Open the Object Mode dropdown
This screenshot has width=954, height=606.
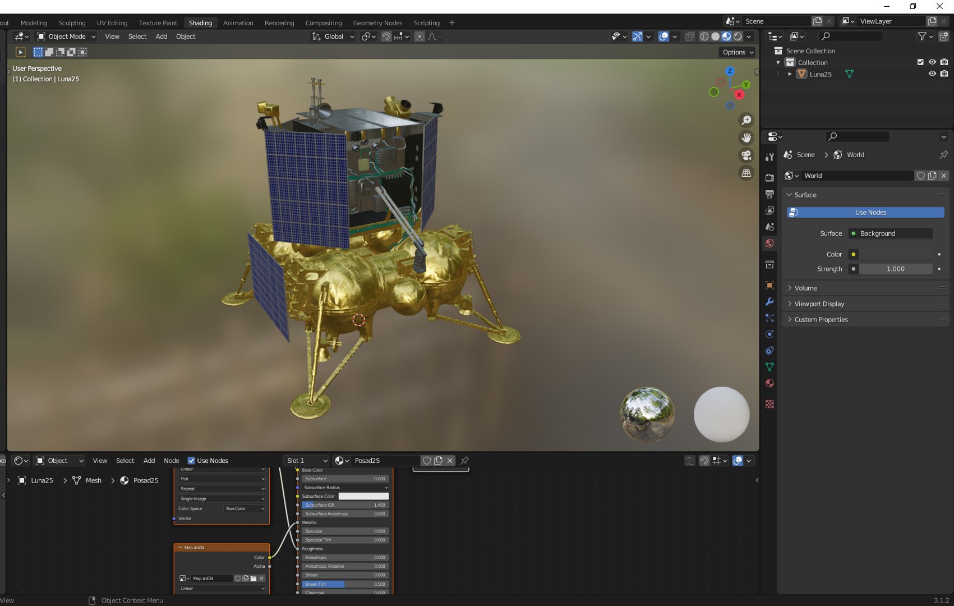tap(66, 36)
